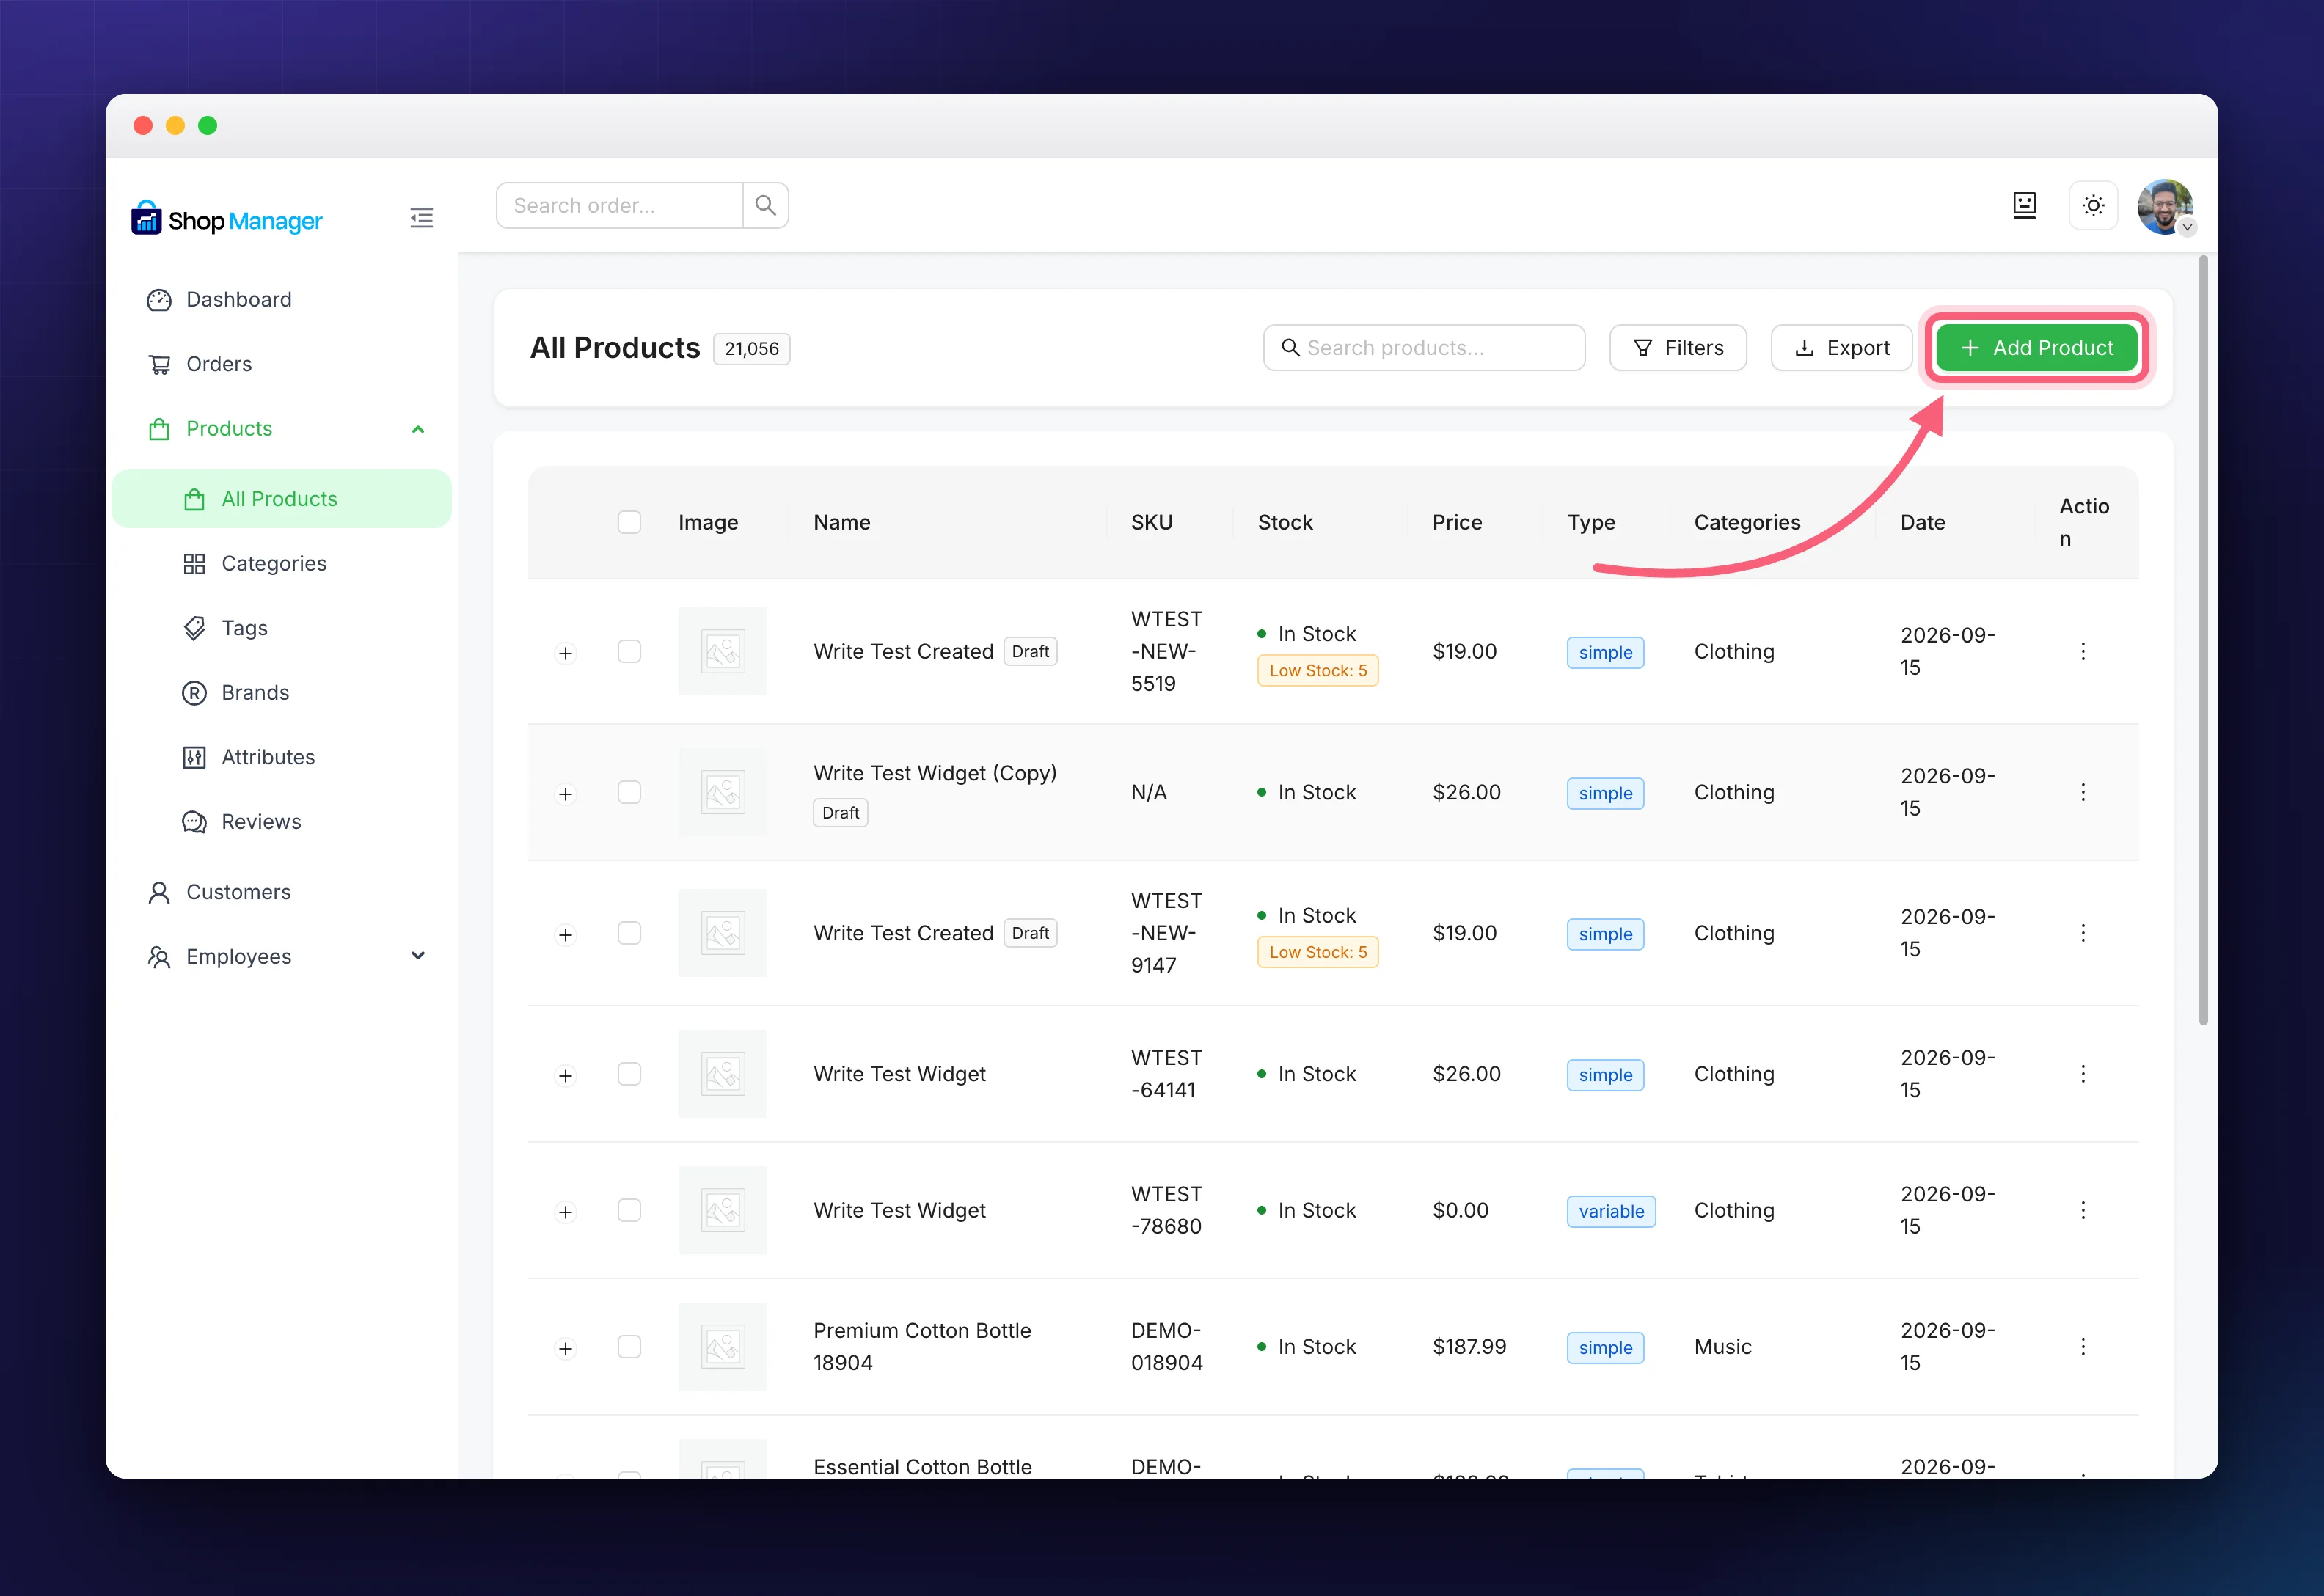This screenshot has width=2324, height=1596.
Task: Click the green Add Product button
Action: pos(2037,348)
